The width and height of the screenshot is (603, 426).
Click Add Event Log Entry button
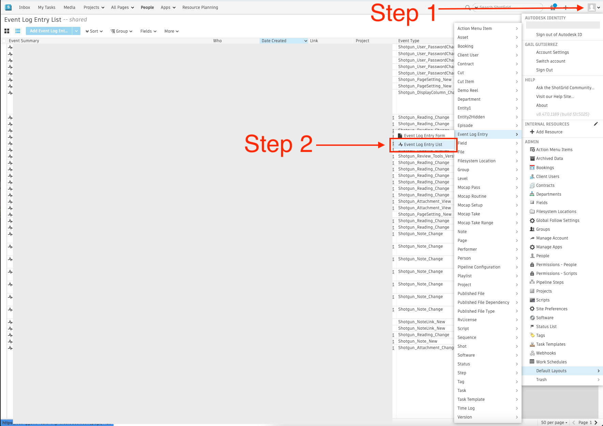coord(49,31)
